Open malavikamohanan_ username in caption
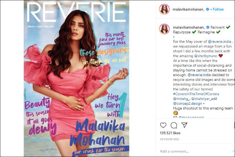The width and height of the screenshot is (235, 157). click(189, 27)
